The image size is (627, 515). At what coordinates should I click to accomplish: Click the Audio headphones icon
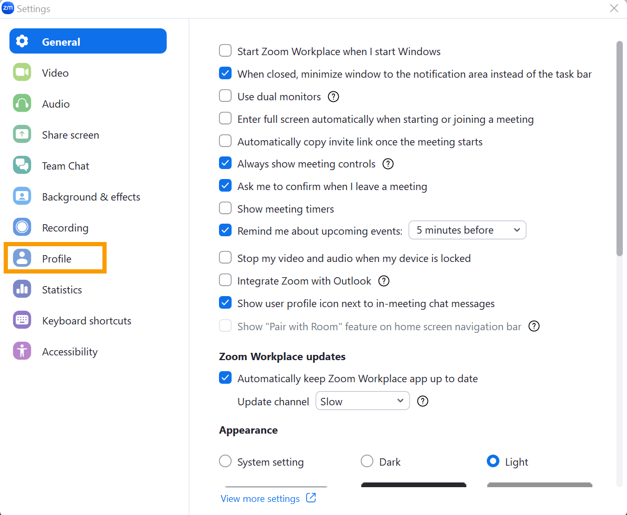click(22, 103)
